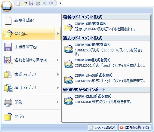
Task: Click CDPM-XML形式を開く title
Action: 93,97
